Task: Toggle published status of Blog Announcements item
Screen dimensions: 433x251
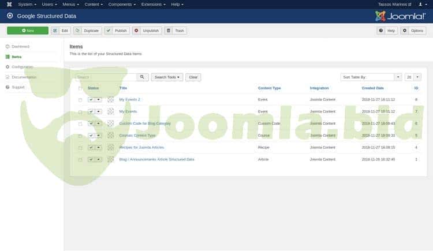Action: tap(91, 159)
